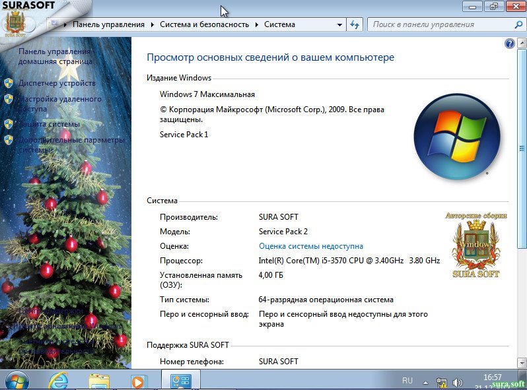This screenshot has width=527, height=390.
Task: Show hidden tray icons arrow
Action: (x=425, y=382)
